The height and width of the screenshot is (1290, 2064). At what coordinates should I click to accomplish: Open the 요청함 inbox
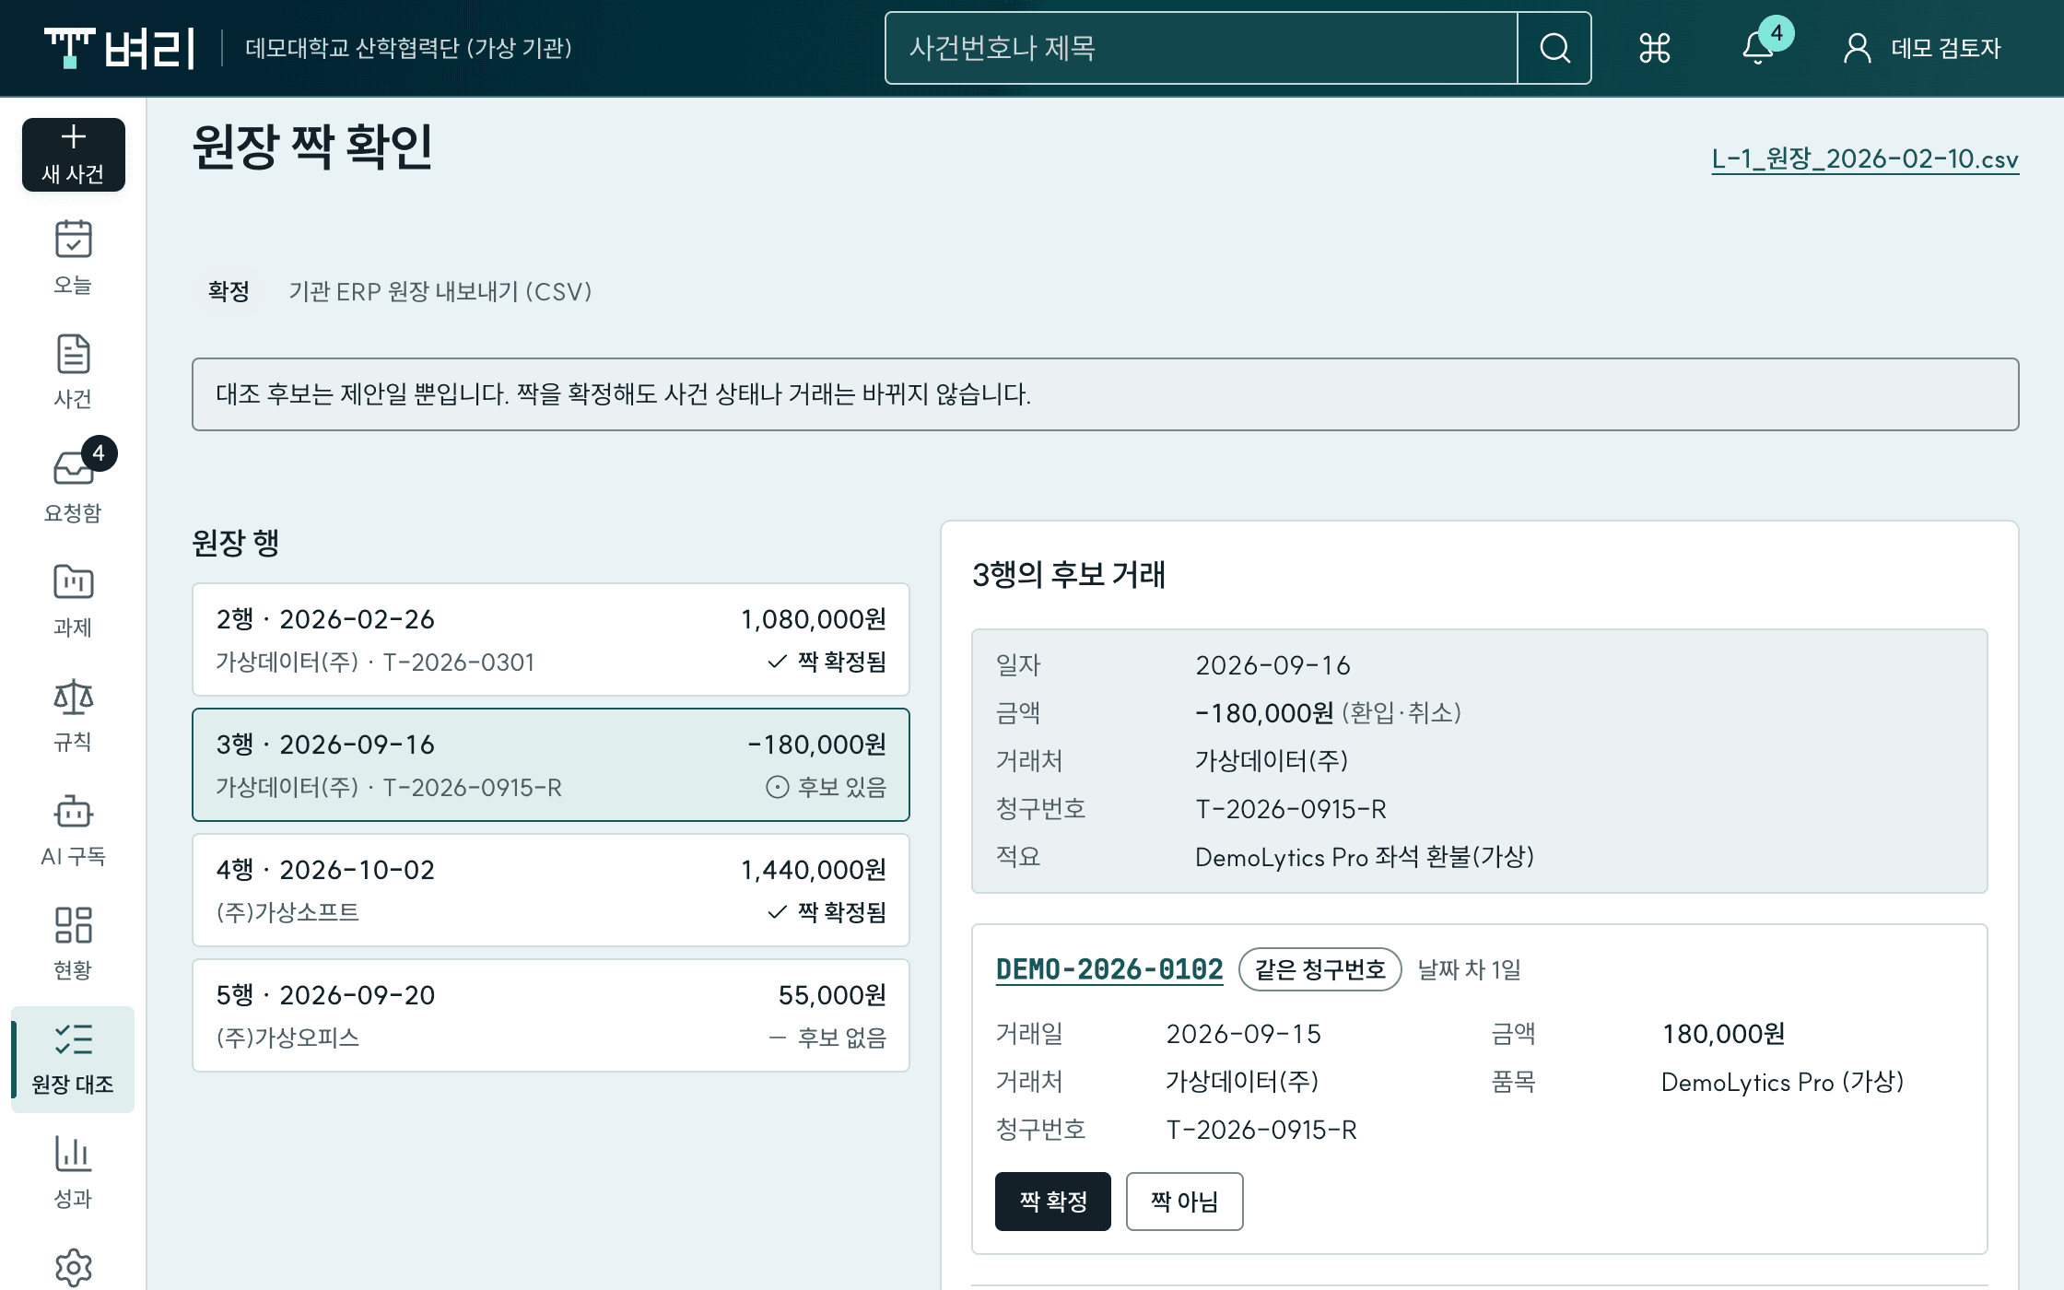[x=73, y=486]
